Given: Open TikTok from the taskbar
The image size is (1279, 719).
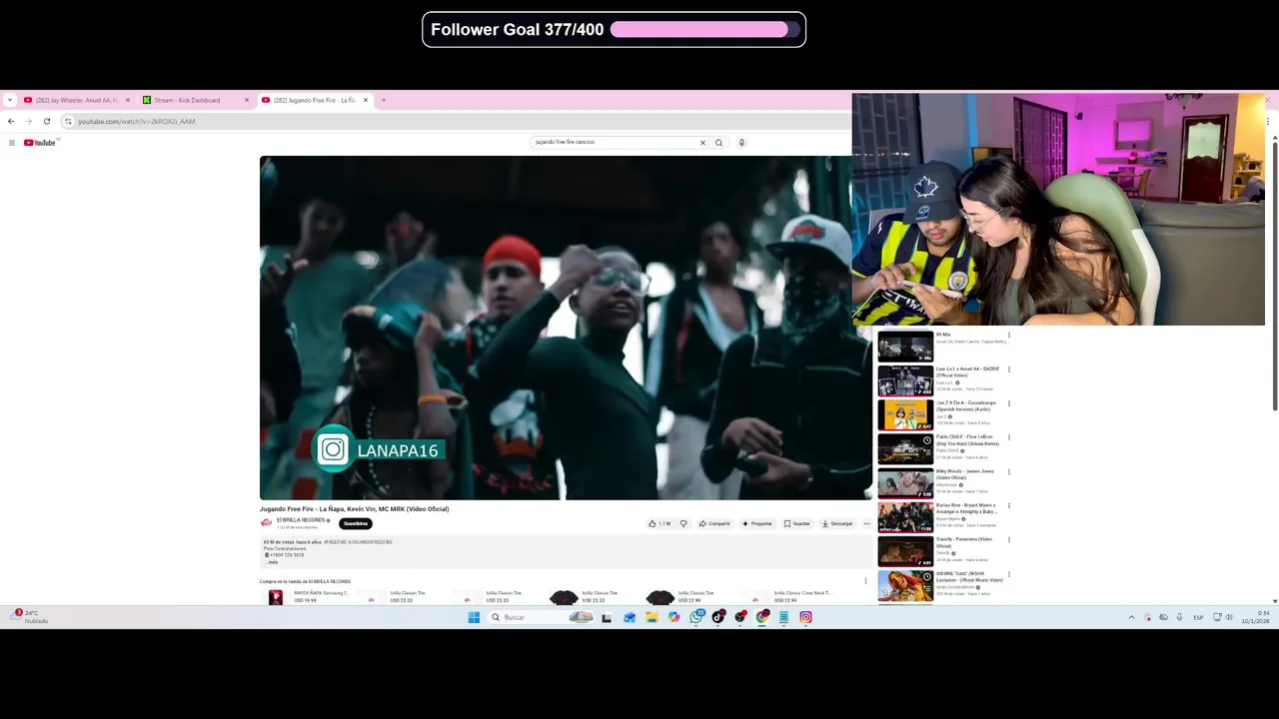Looking at the screenshot, I should (x=718, y=617).
